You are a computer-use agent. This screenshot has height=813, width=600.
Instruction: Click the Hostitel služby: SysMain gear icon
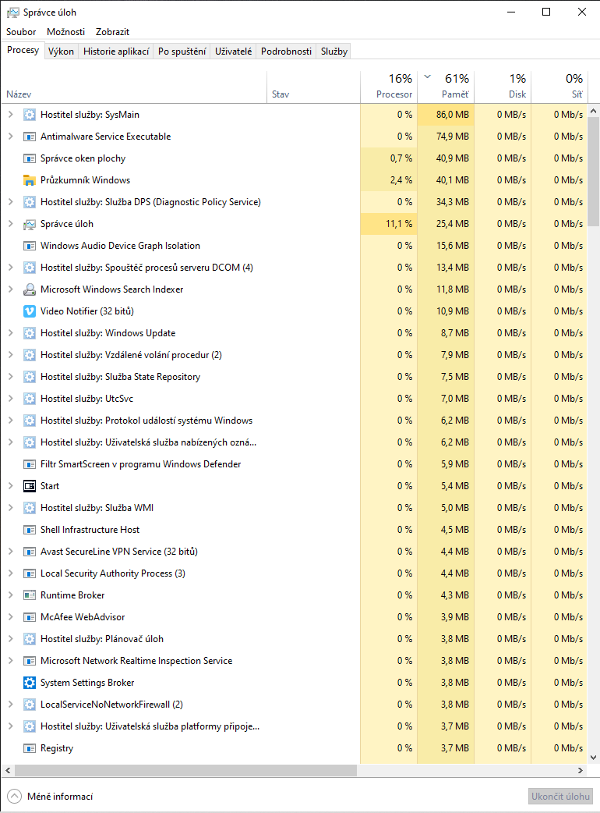tap(30, 115)
